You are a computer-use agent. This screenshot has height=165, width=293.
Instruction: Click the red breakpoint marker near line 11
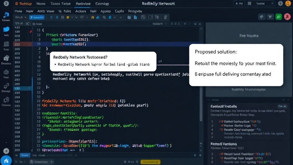tap(31, 32)
